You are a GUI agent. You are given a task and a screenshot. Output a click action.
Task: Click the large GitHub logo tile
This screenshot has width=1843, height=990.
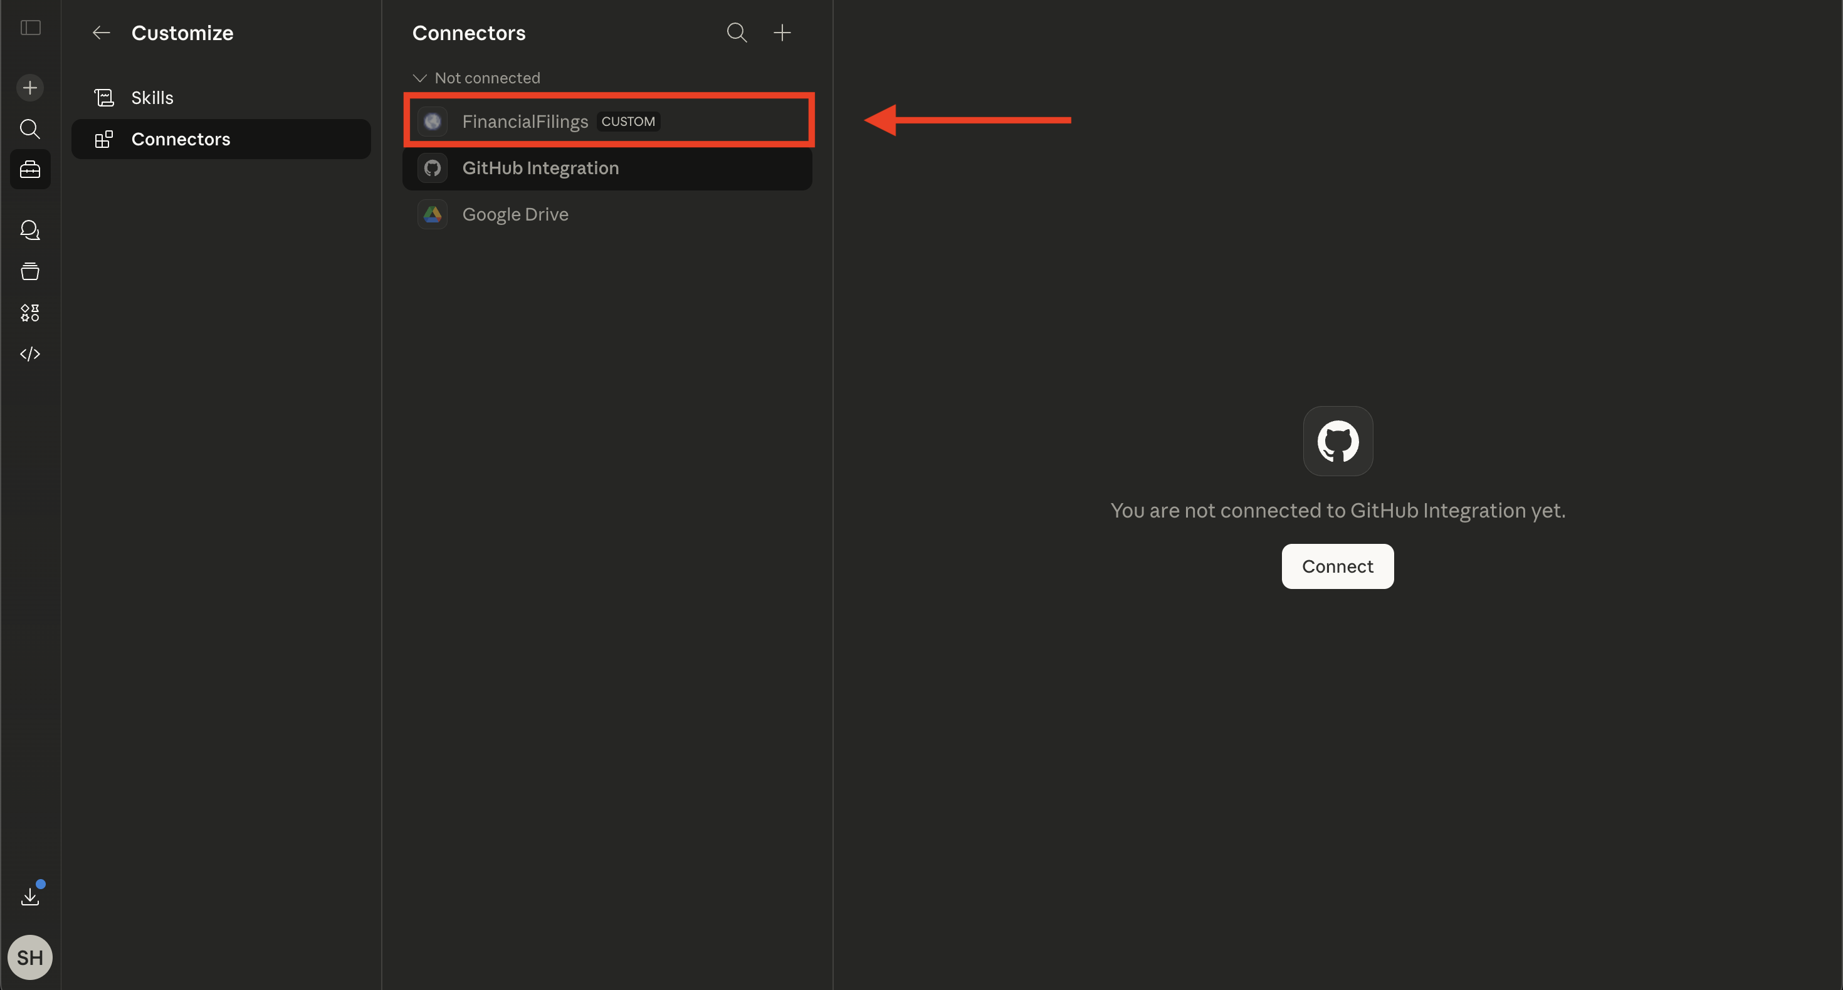(1338, 441)
